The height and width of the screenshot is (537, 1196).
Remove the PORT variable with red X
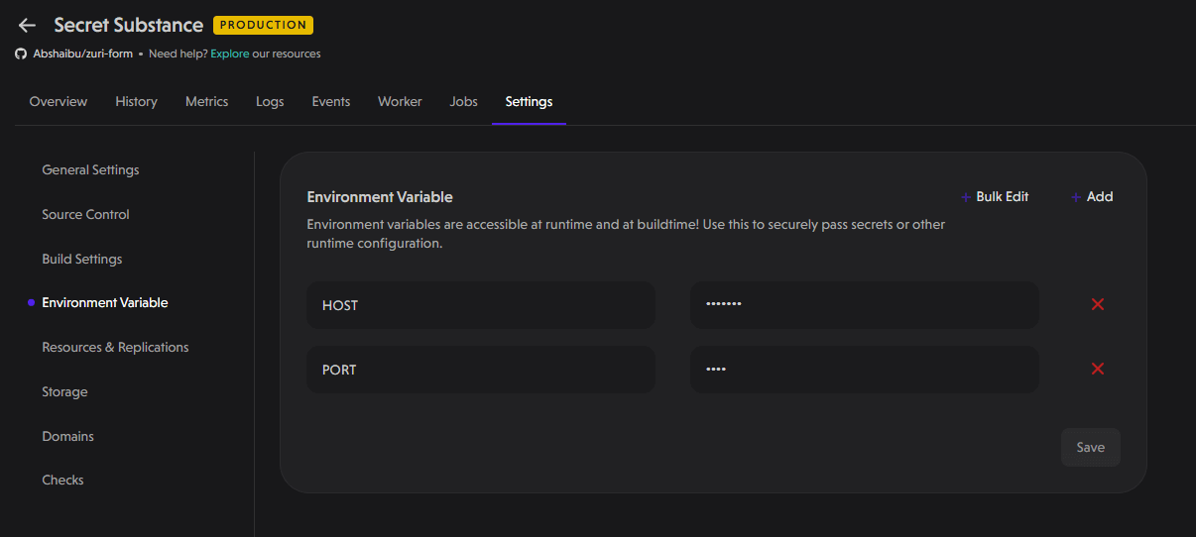pyautogui.click(x=1098, y=369)
